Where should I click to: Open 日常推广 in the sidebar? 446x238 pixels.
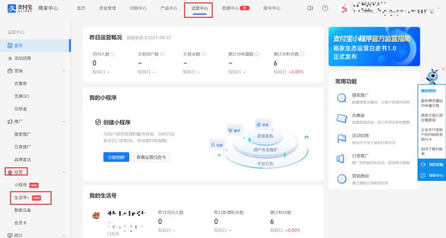click(x=23, y=147)
